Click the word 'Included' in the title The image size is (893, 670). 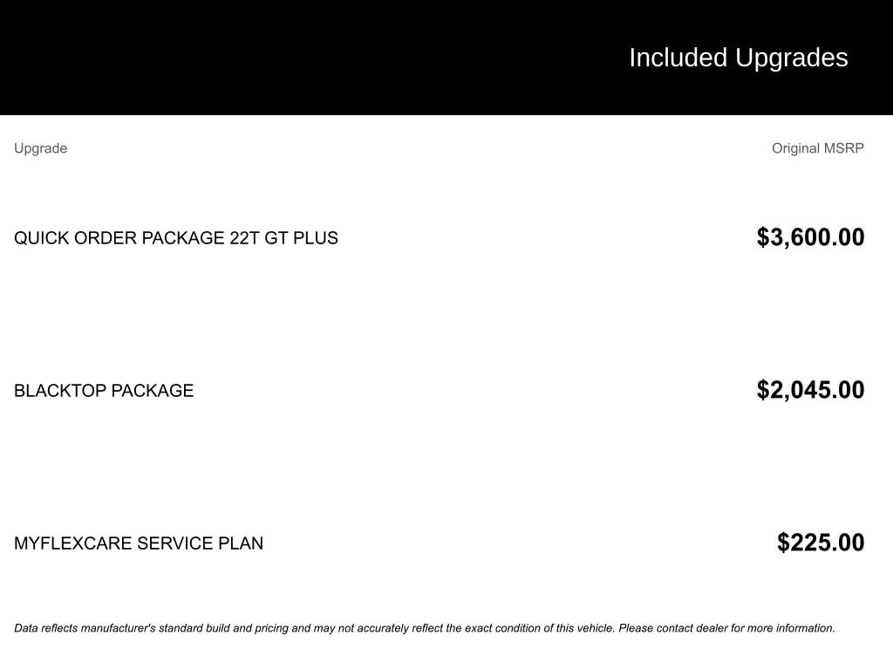coord(678,58)
